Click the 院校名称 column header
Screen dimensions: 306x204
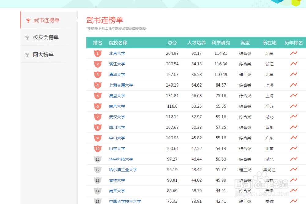[118, 43]
